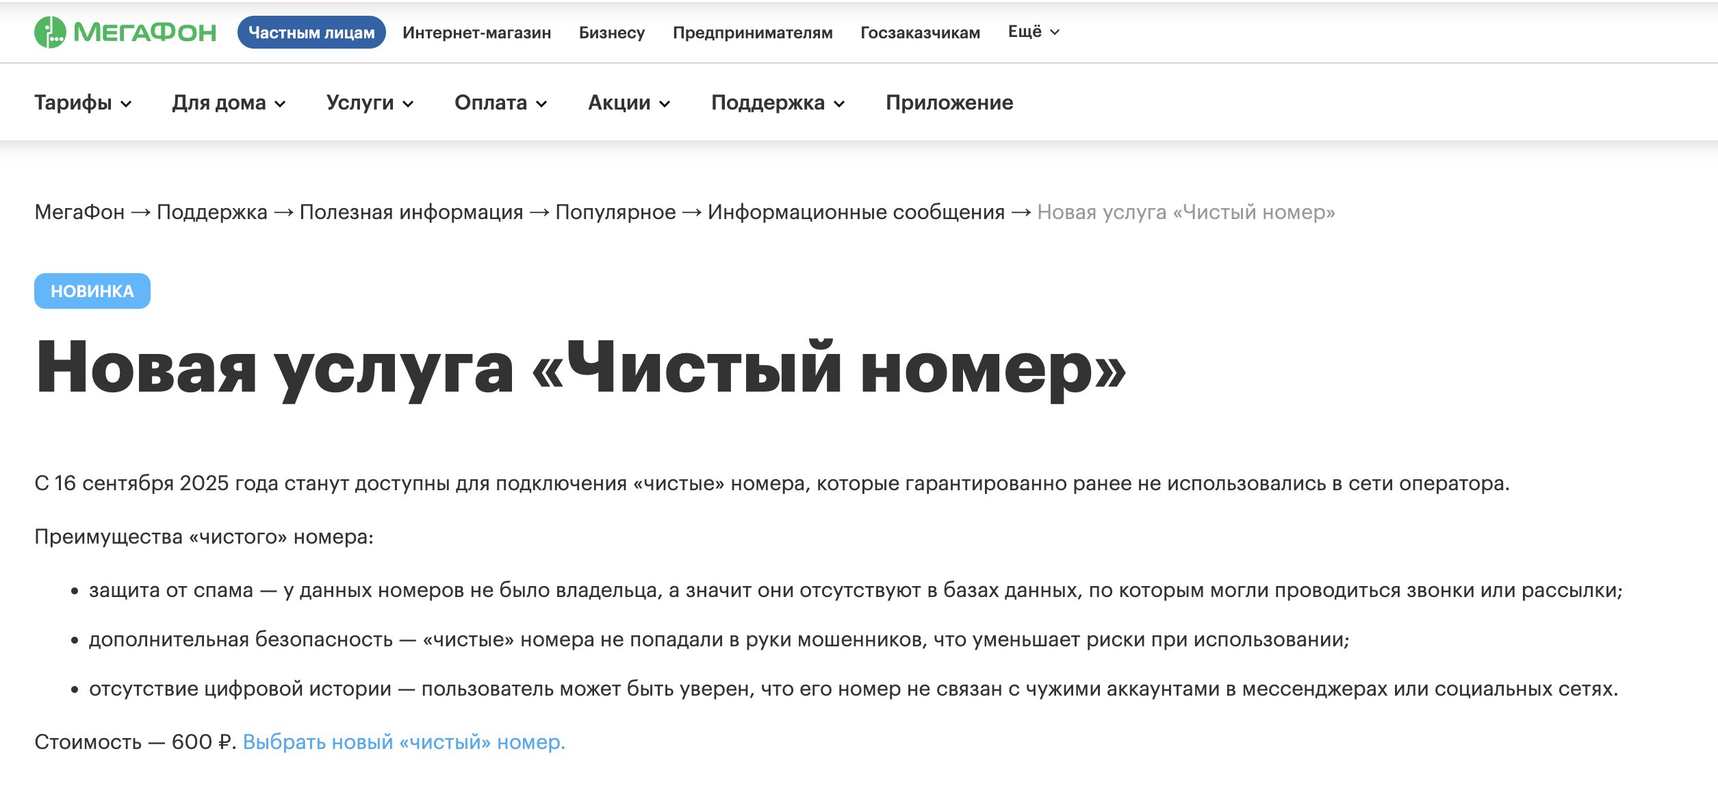Expand the Тарифы menu
Screen dimensions: 1718x786
click(83, 103)
